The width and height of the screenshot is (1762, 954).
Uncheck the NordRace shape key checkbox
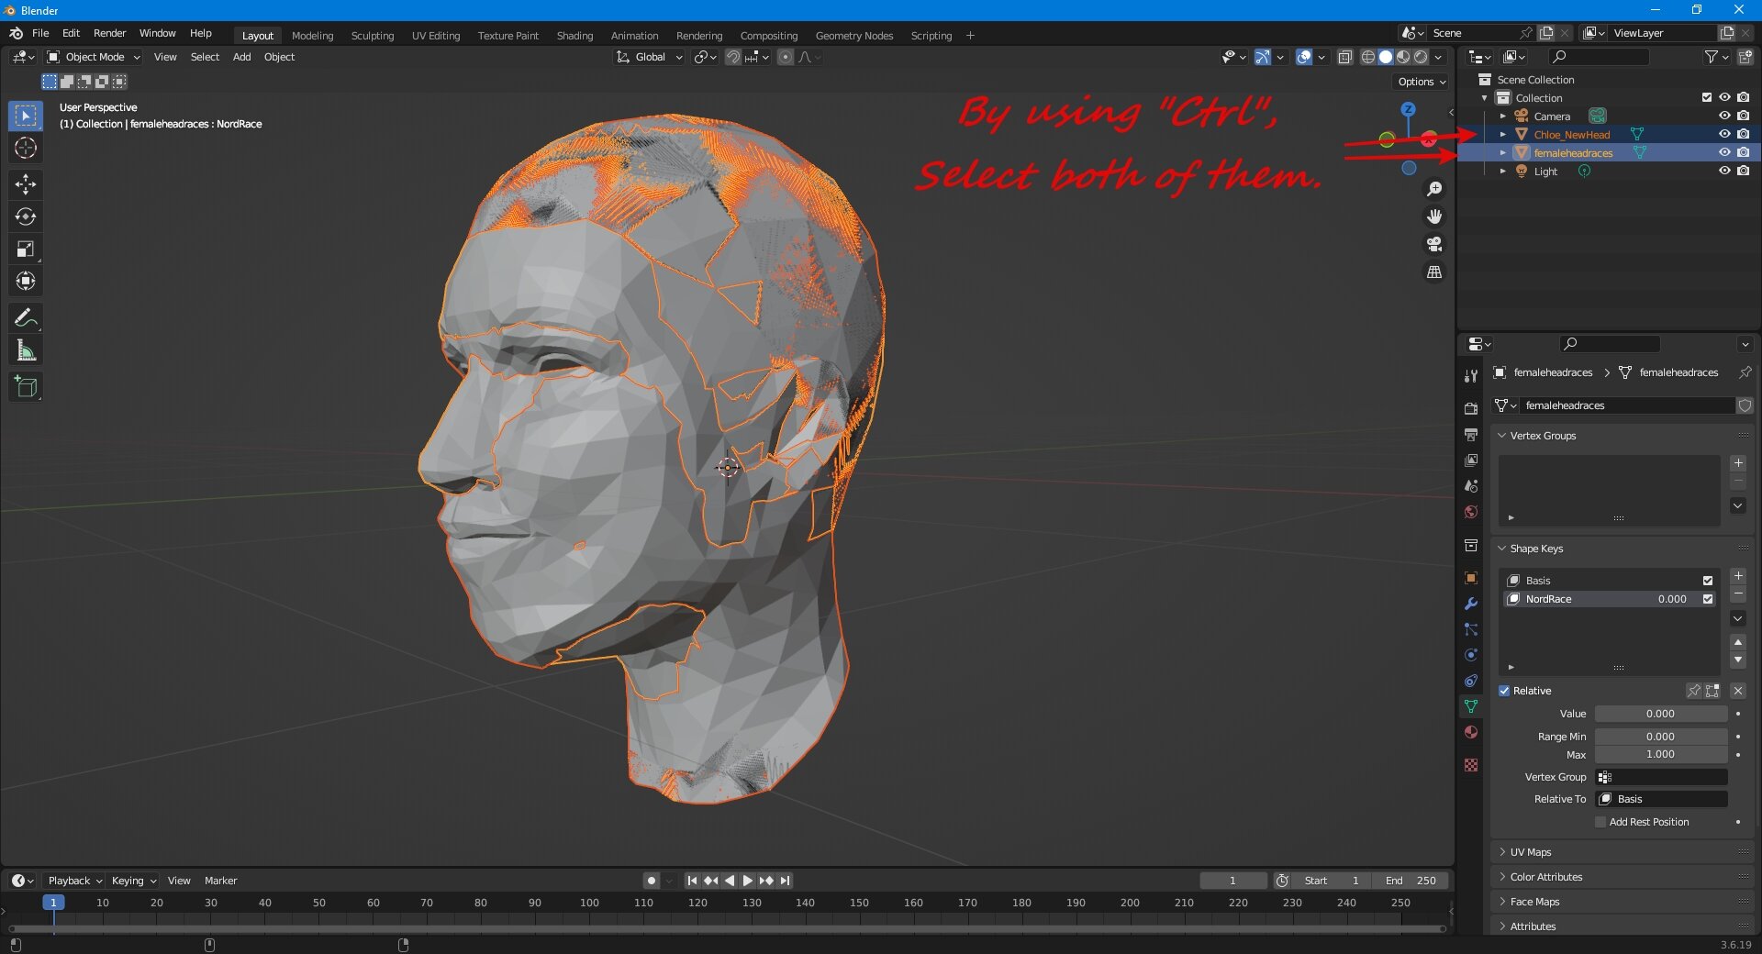pos(1708,599)
